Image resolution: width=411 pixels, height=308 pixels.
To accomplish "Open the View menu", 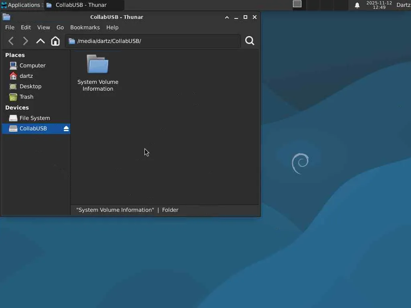I will pyautogui.click(x=43, y=28).
